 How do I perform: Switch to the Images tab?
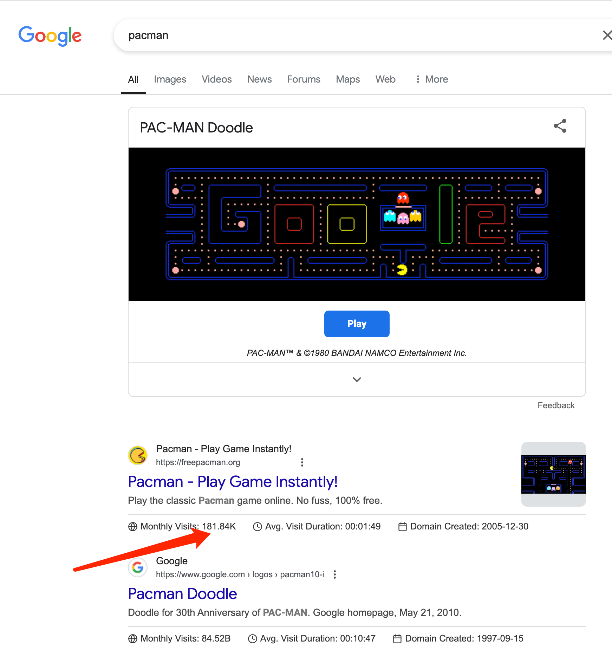tap(170, 79)
